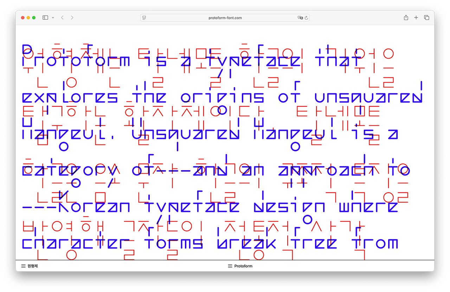Click the protoform-font.com address field
The width and height of the screenshot is (450, 292).
click(x=225, y=18)
